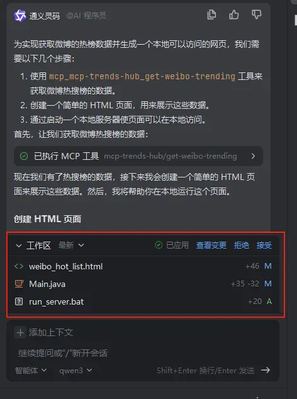Click the HTML file icon for weibo_hot_list.html
Viewport: 297px width, 399px height.
pos(19,266)
